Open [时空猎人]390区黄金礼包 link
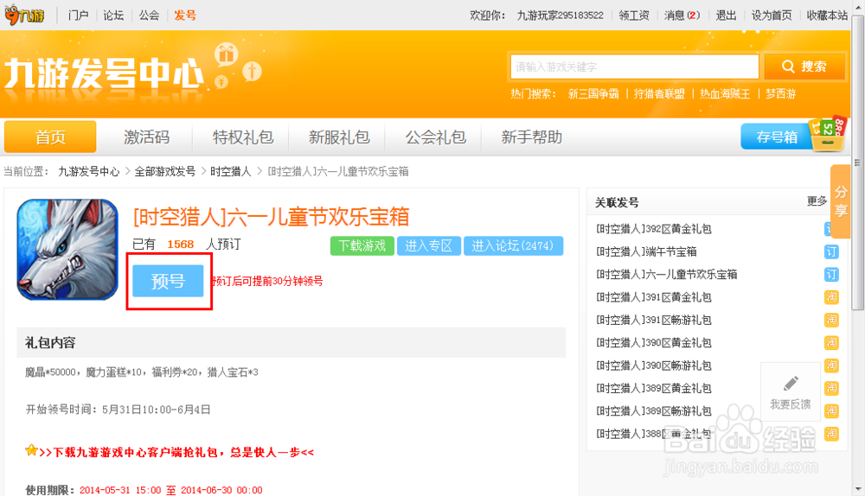 pos(654,343)
